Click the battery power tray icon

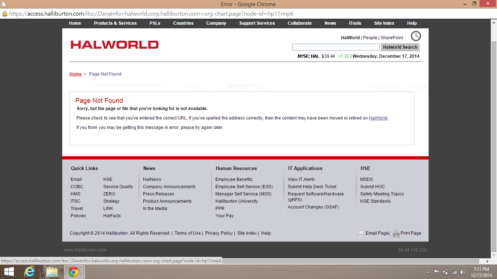[x=445, y=272]
